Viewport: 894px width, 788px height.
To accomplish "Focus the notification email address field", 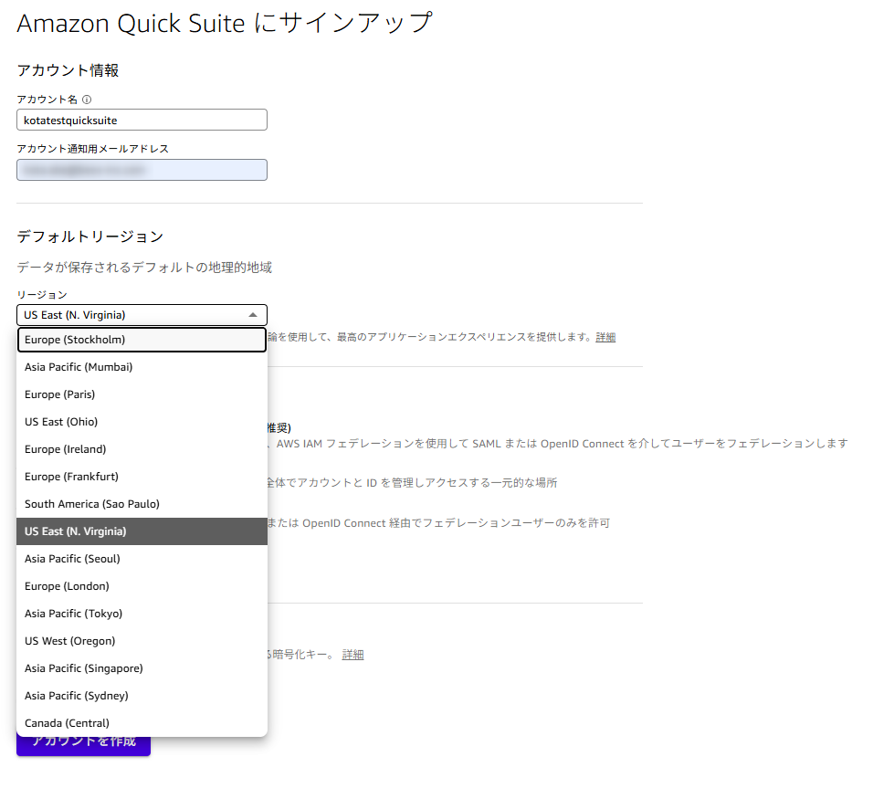I will 142,170.
